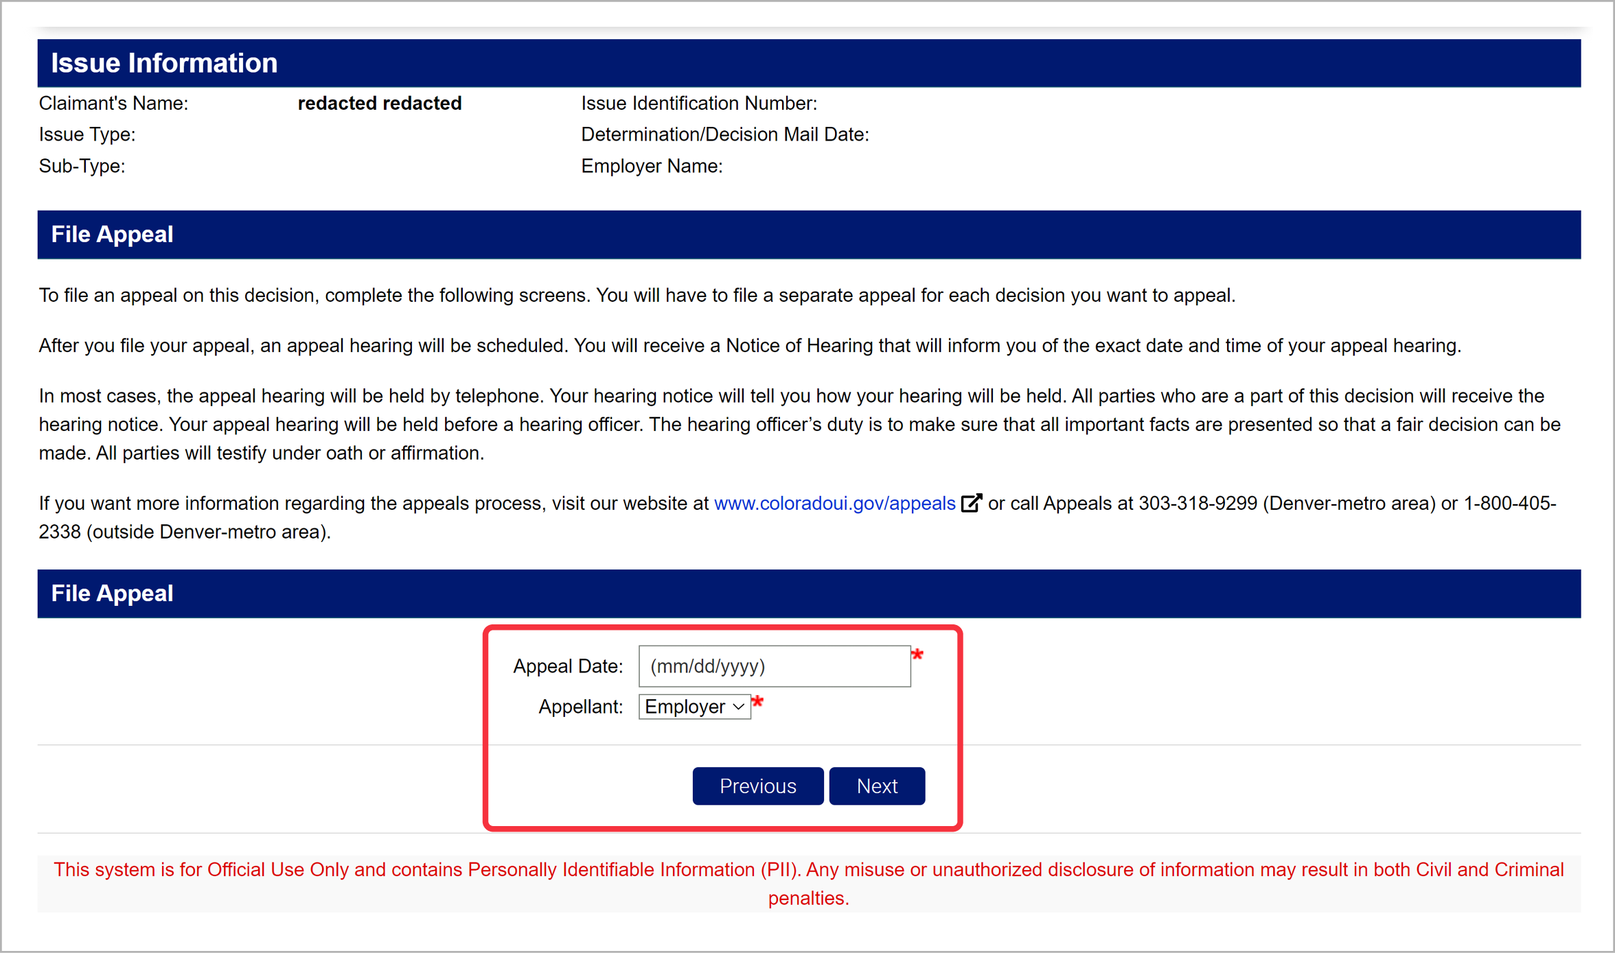
Task: Click the Sub-Type label
Action: (82, 166)
